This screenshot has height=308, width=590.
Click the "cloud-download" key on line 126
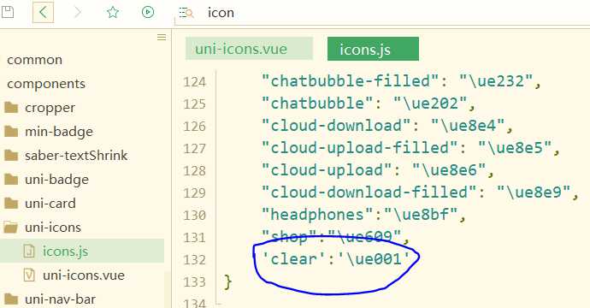point(336,126)
